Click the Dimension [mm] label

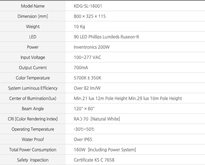[33, 16]
